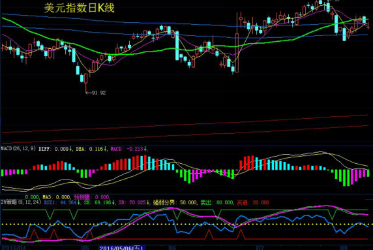This screenshot has width=373, height=250.
Task: Click the 卖出: 80.000 label
Action: 217,202
